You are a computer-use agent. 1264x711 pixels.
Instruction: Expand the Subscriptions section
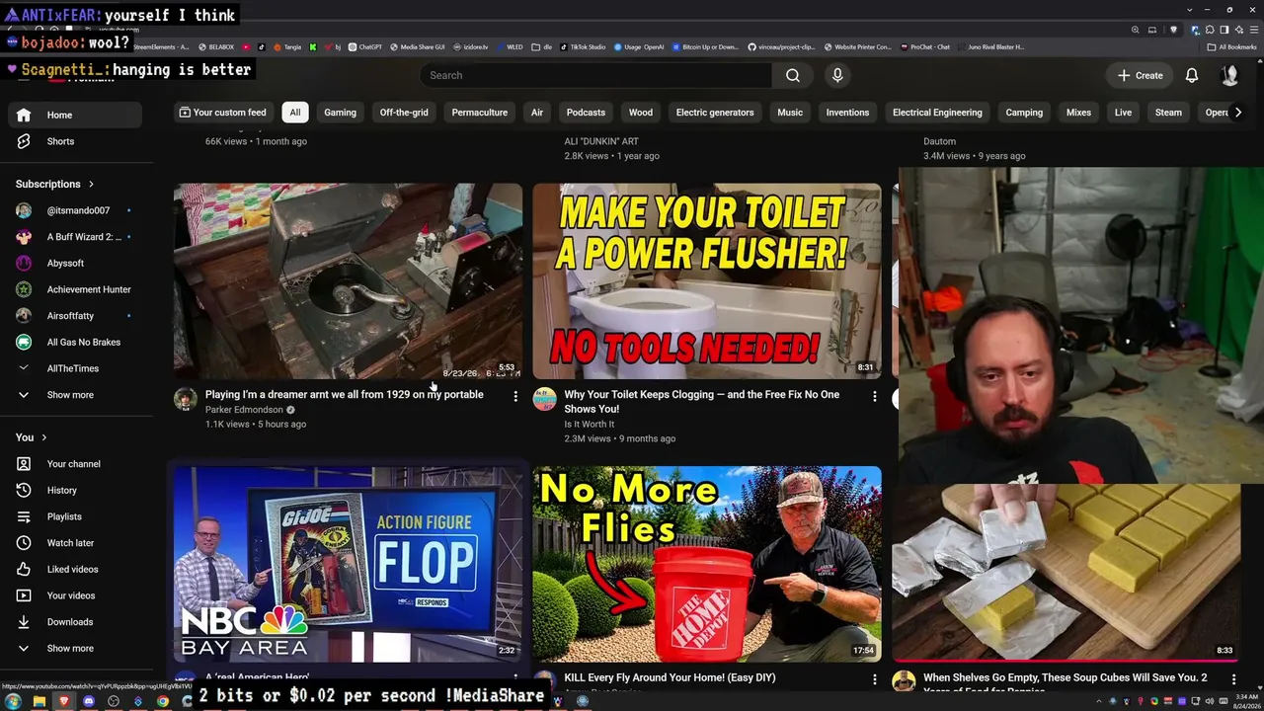[x=55, y=184]
